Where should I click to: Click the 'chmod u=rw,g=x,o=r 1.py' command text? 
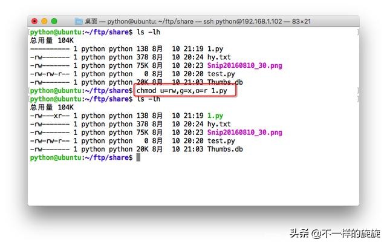(182, 91)
